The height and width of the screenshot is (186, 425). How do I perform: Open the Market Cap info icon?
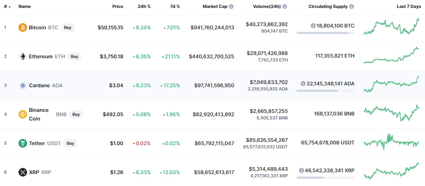231,7
